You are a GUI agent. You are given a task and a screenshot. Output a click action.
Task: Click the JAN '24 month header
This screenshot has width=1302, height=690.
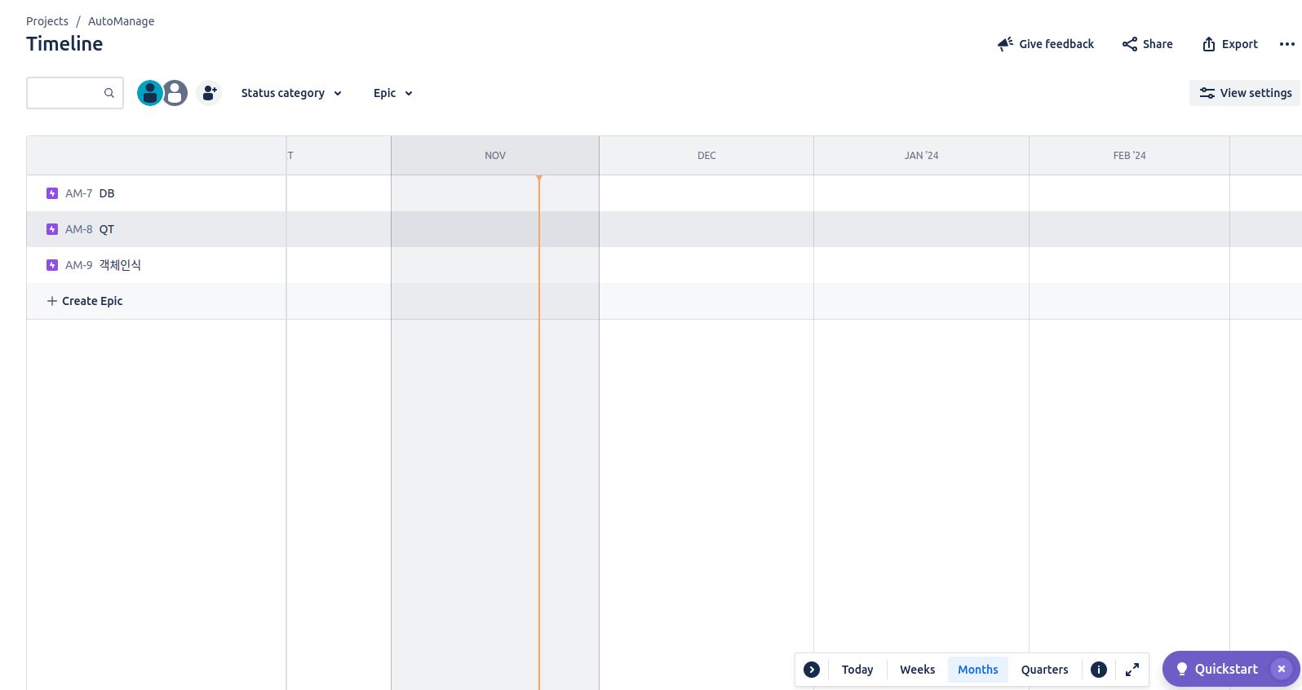point(922,156)
